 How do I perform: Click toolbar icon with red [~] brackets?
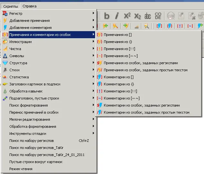click(190, 26)
